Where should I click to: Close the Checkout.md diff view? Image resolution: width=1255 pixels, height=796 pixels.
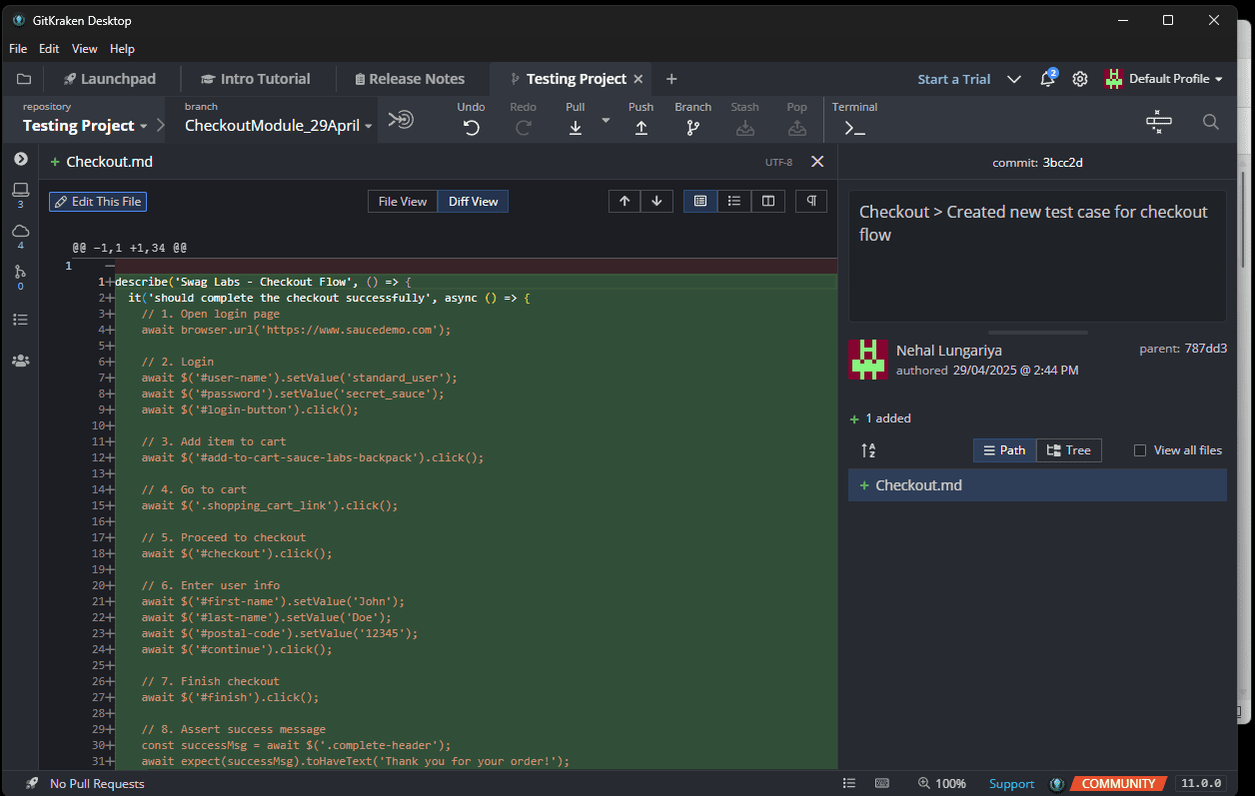817,161
